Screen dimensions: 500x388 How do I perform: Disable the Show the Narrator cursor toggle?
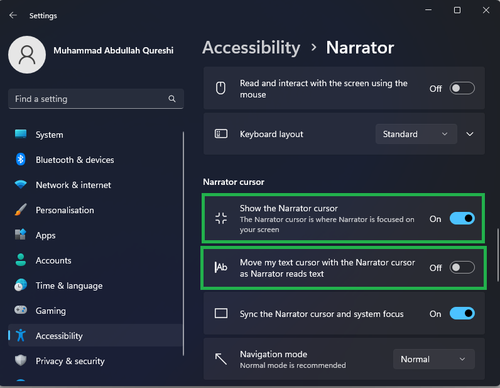click(462, 219)
